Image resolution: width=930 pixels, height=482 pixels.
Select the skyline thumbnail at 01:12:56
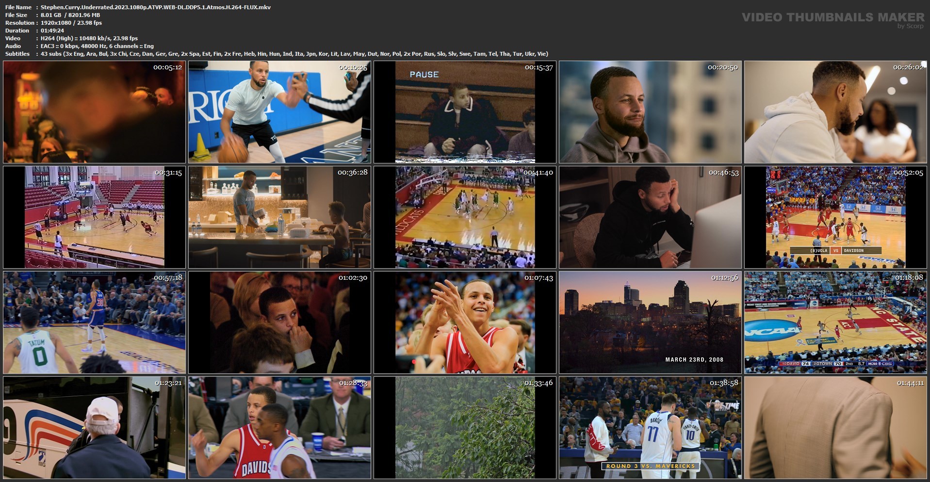click(x=651, y=322)
